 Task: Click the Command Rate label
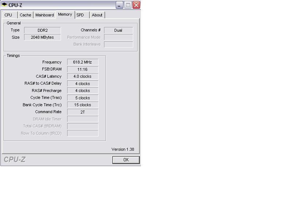click(48, 112)
